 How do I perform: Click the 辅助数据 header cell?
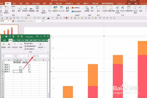17,62
